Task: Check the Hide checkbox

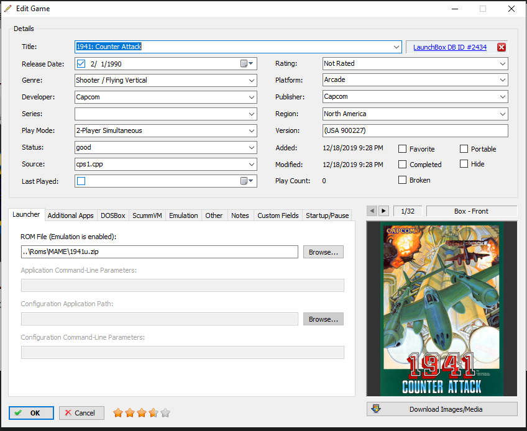Action: pyautogui.click(x=464, y=164)
